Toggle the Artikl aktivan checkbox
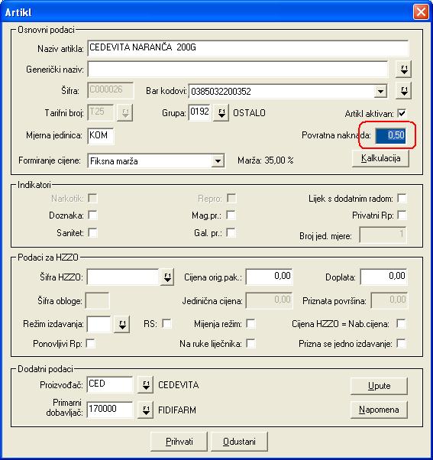This screenshot has height=460, width=433. pos(402,113)
